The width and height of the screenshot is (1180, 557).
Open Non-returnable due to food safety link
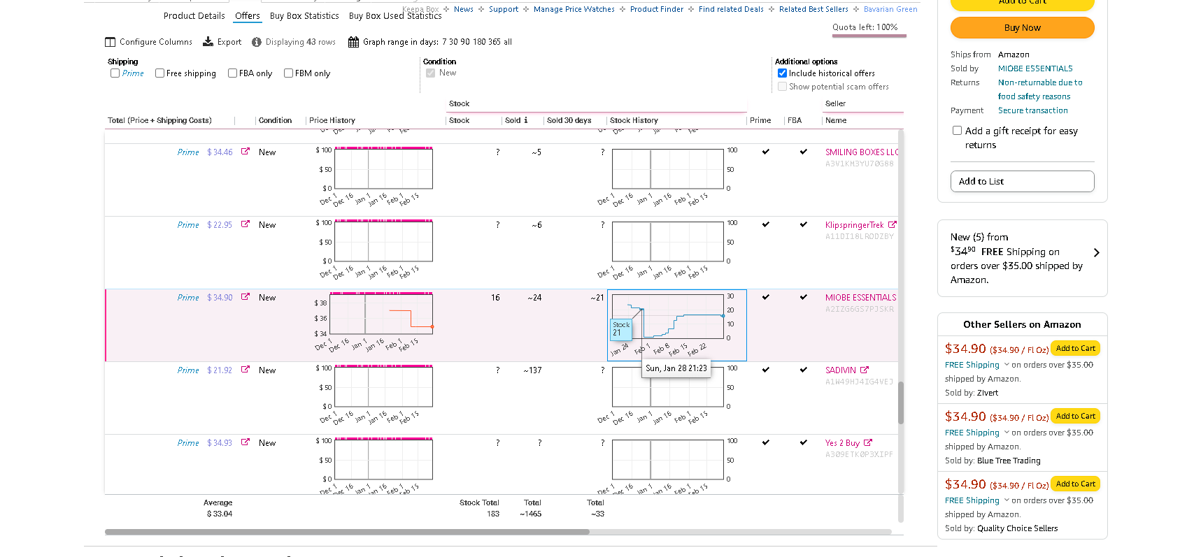pyautogui.click(x=1040, y=89)
